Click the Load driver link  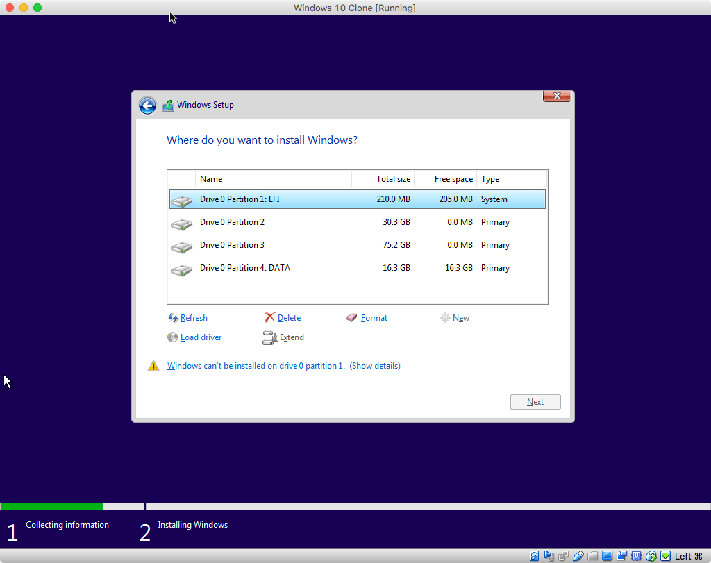click(201, 337)
